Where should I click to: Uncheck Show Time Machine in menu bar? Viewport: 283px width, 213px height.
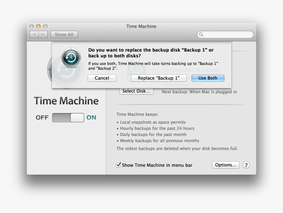coord(118,165)
